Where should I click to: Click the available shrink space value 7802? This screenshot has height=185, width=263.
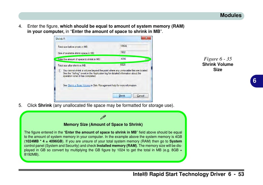coord(123,53)
